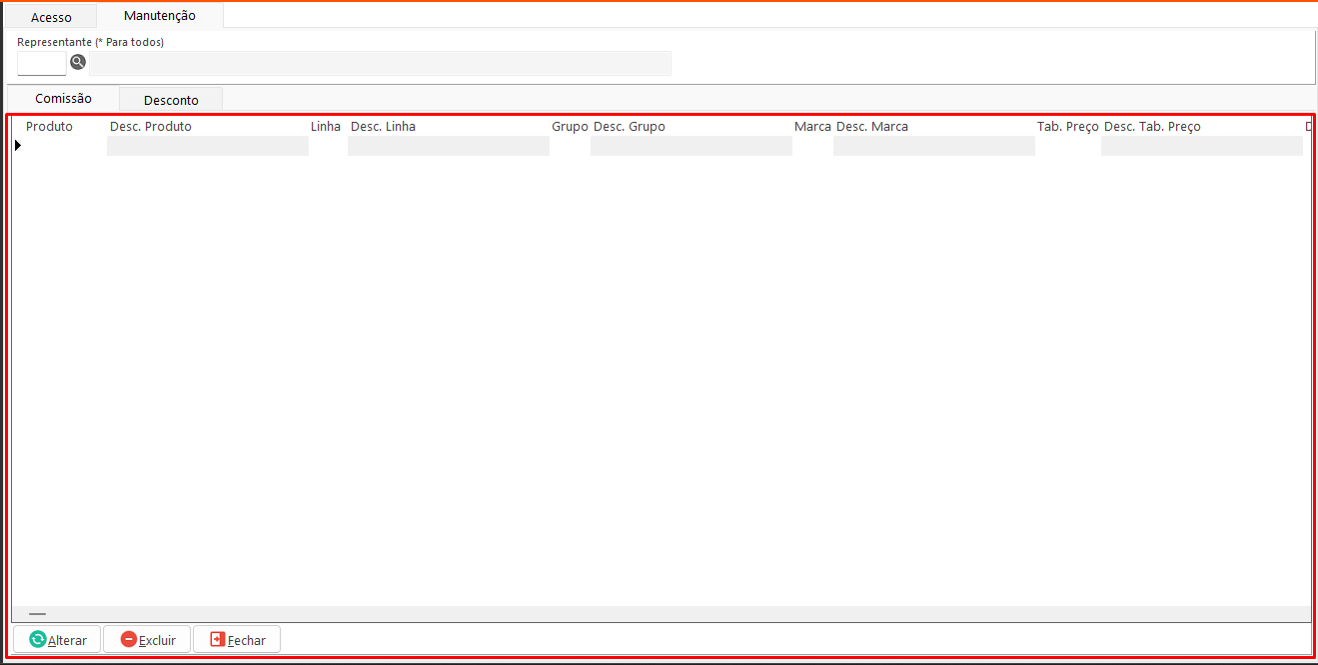The image size is (1318, 665).
Task: Select the Desc. Tab. Preço column header
Action: 1152,127
